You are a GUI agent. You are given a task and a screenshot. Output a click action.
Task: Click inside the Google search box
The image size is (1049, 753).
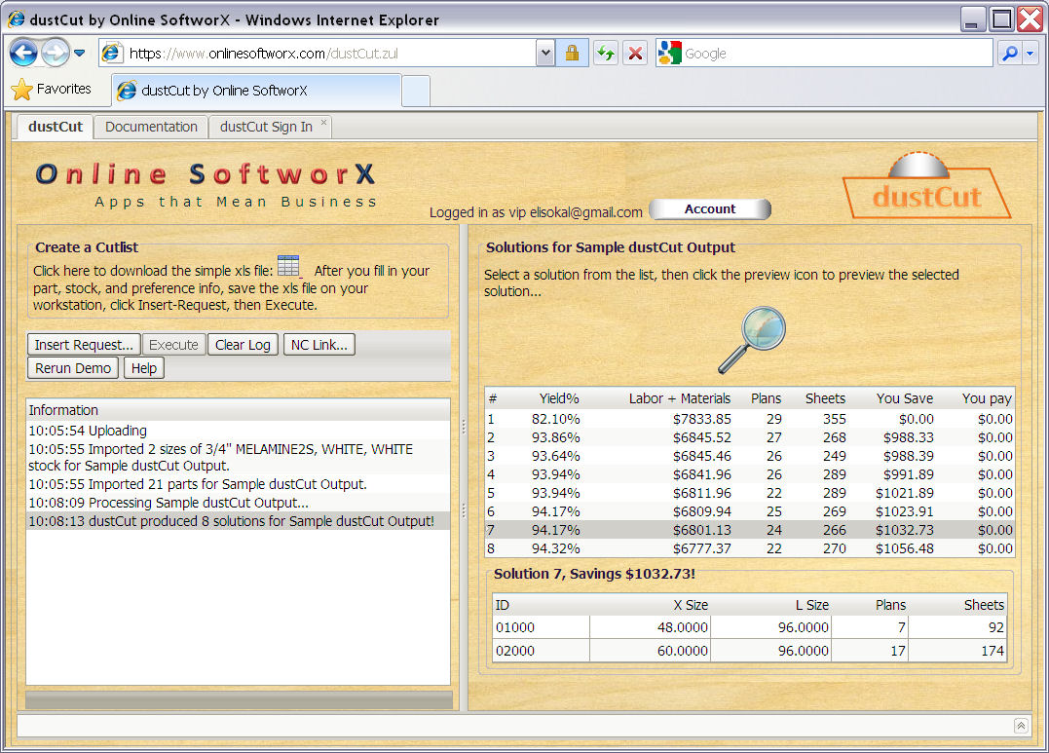pyautogui.click(x=837, y=53)
